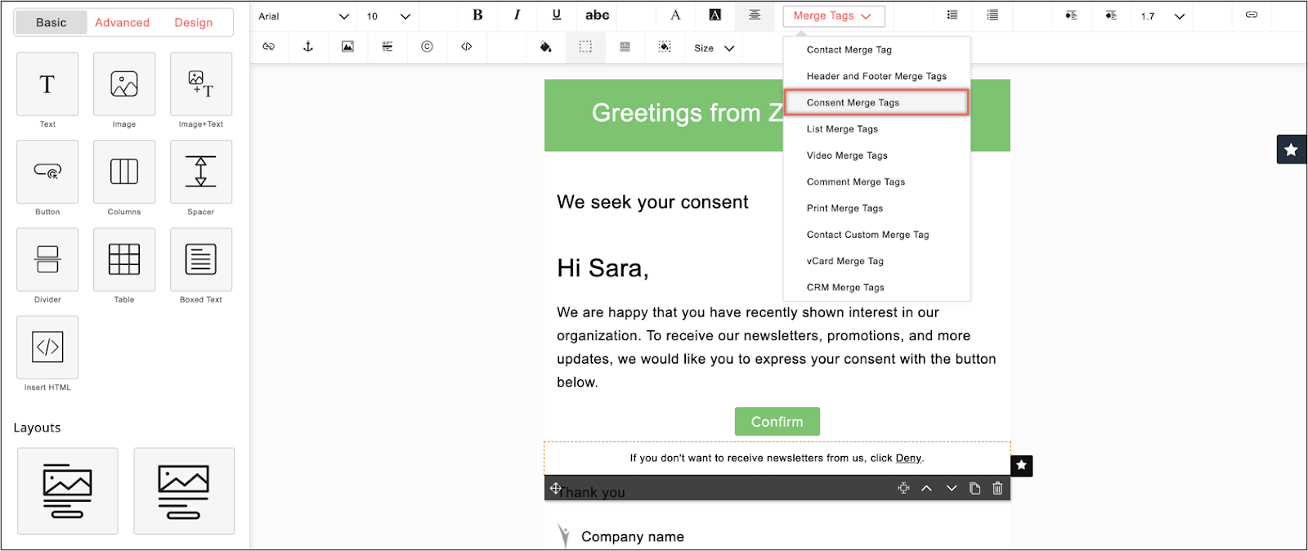This screenshot has height=551, width=1308.
Task: Select Consent Merge Tags from menu
Action: click(876, 102)
